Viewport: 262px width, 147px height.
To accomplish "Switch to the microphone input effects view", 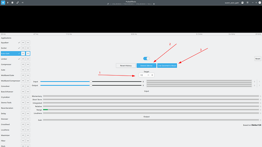I will click(8, 3).
